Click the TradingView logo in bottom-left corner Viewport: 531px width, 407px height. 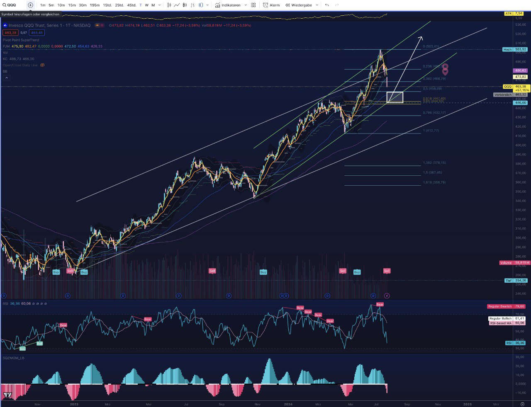7,395
